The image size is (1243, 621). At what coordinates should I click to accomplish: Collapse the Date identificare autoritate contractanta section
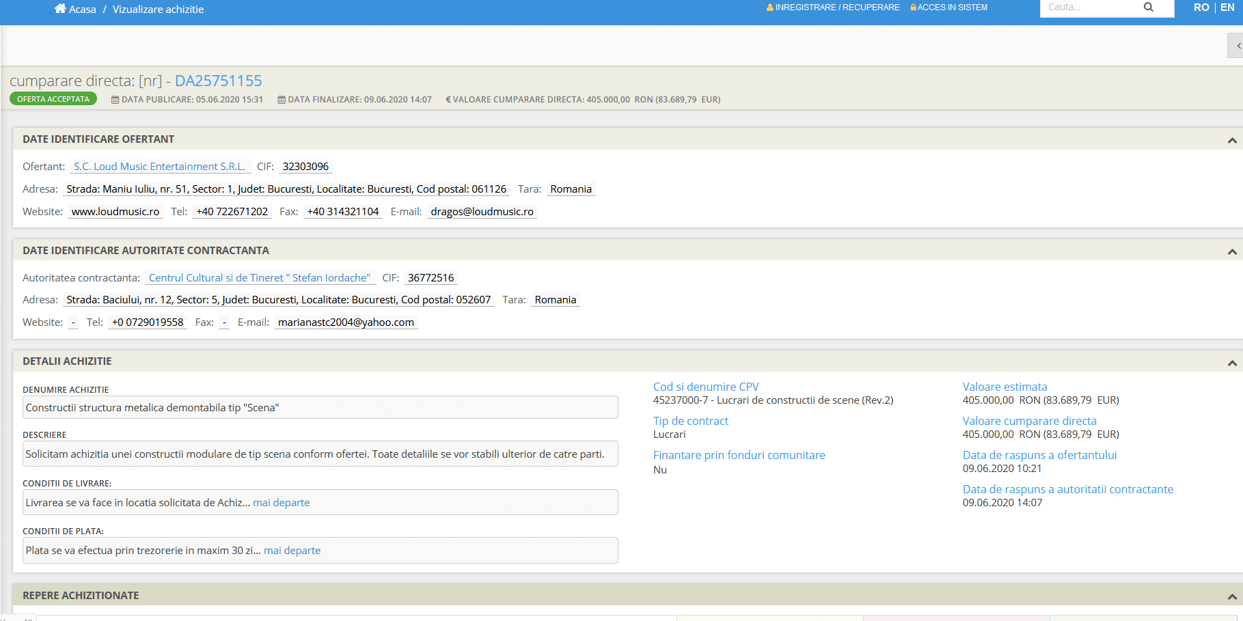pyautogui.click(x=1231, y=251)
